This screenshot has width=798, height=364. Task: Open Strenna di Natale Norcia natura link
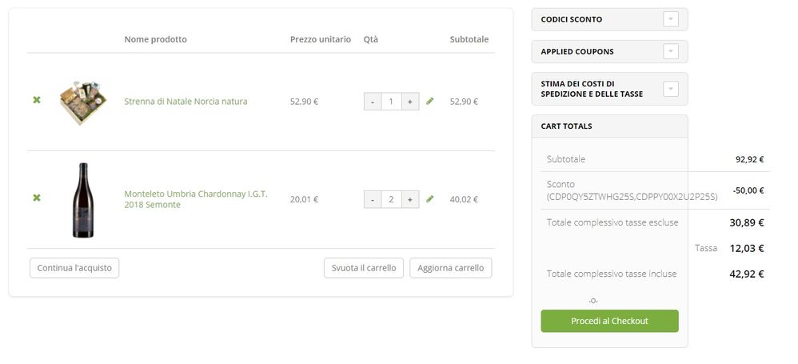(186, 102)
